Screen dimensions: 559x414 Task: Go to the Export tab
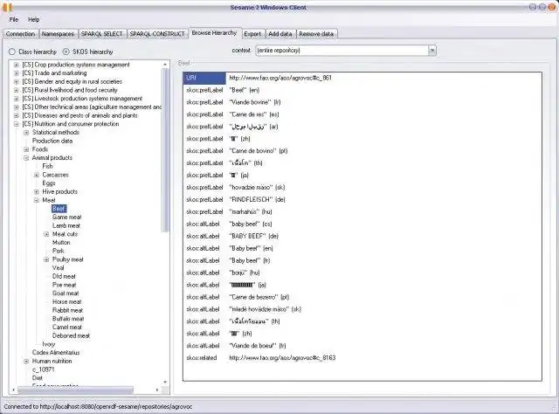click(x=252, y=34)
